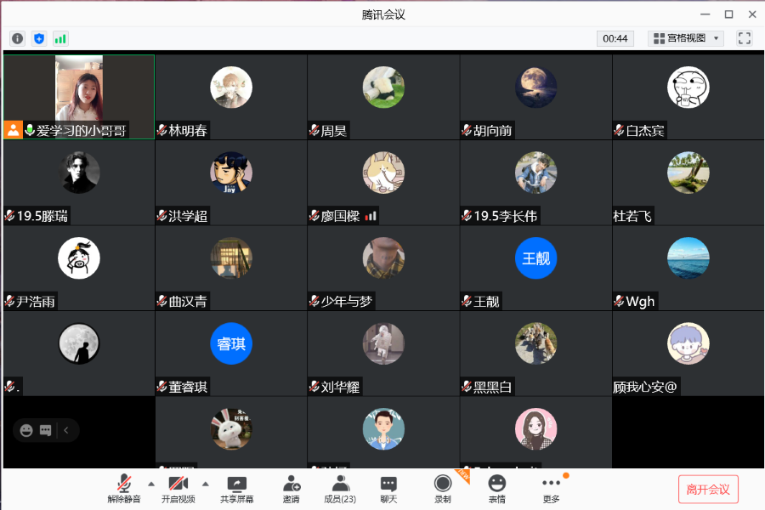The image size is (765, 510).
Task: Open the invite participants icon
Action: [292, 489]
